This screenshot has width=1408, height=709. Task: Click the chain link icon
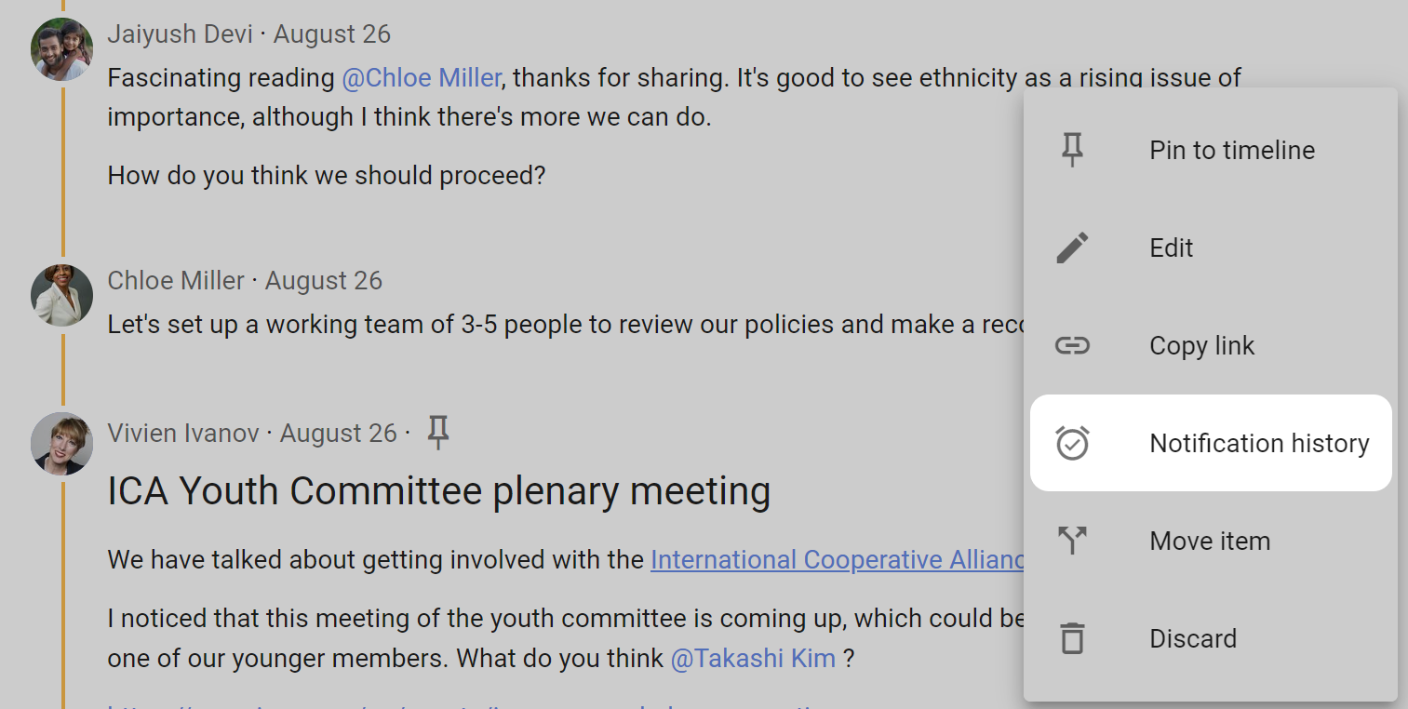pyautogui.click(x=1072, y=346)
